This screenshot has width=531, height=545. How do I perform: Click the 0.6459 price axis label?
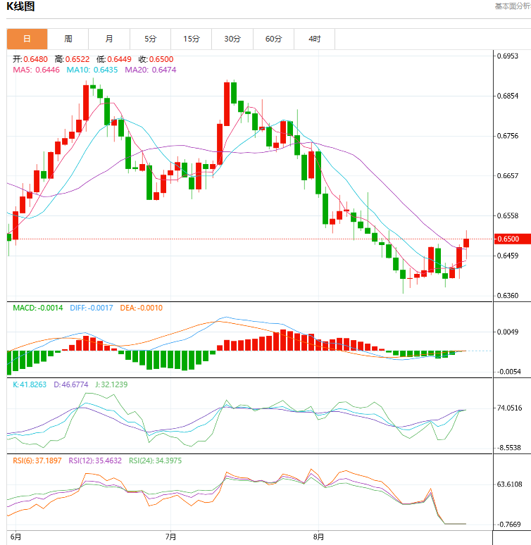(x=508, y=256)
